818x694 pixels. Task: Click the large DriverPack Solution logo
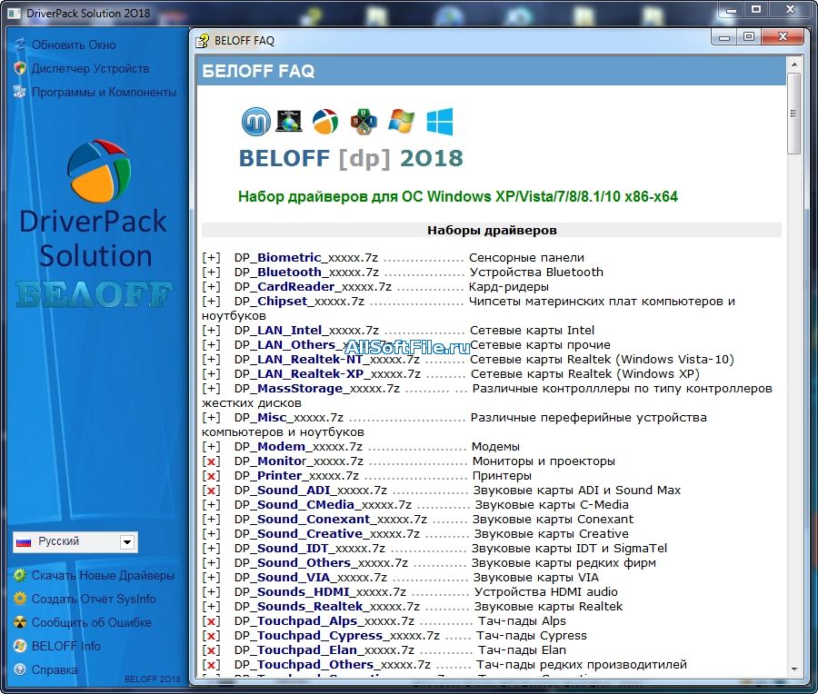(x=98, y=171)
